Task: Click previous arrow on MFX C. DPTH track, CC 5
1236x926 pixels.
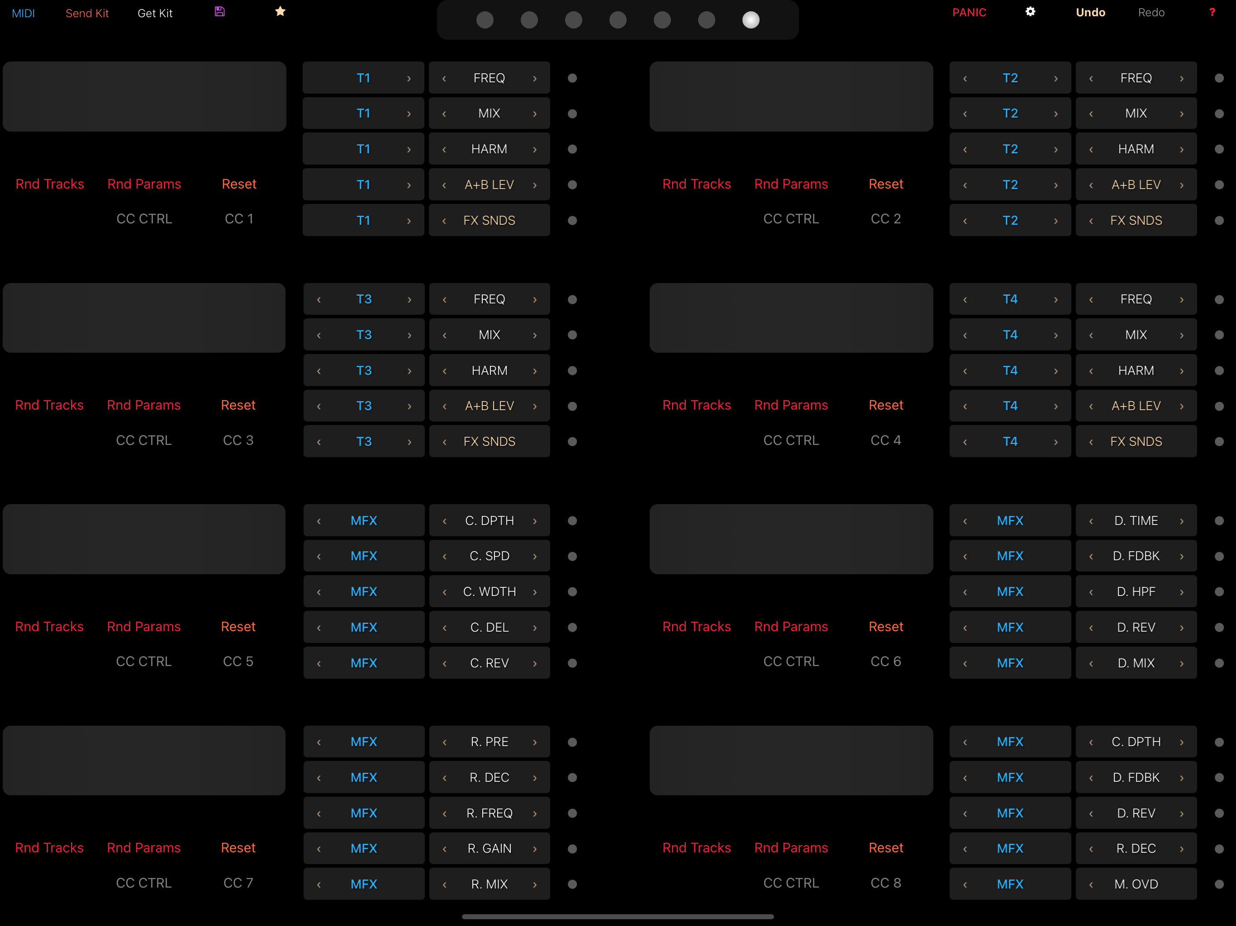Action: tap(319, 520)
